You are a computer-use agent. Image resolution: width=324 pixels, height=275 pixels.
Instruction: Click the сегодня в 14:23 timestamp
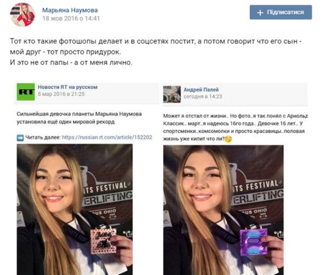click(x=202, y=97)
